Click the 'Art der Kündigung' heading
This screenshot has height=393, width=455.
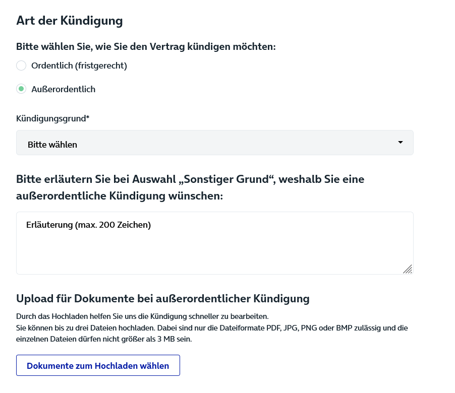(x=69, y=21)
